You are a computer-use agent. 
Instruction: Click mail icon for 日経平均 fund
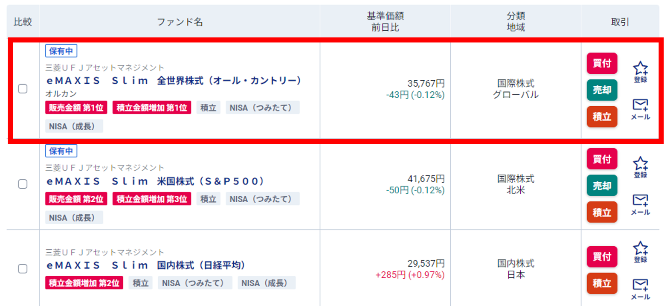640,289
